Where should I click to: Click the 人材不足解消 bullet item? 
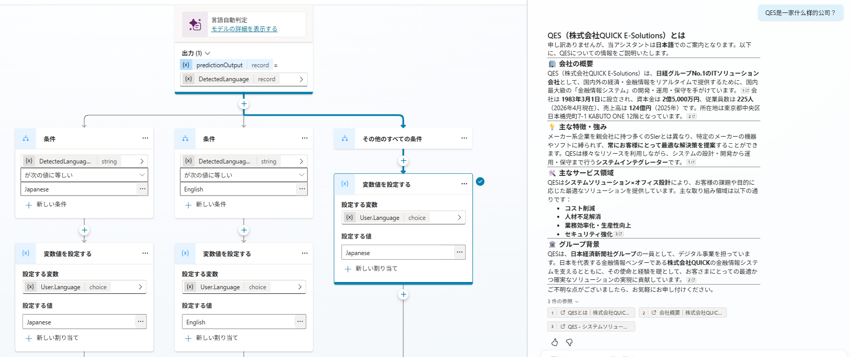click(x=583, y=217)
